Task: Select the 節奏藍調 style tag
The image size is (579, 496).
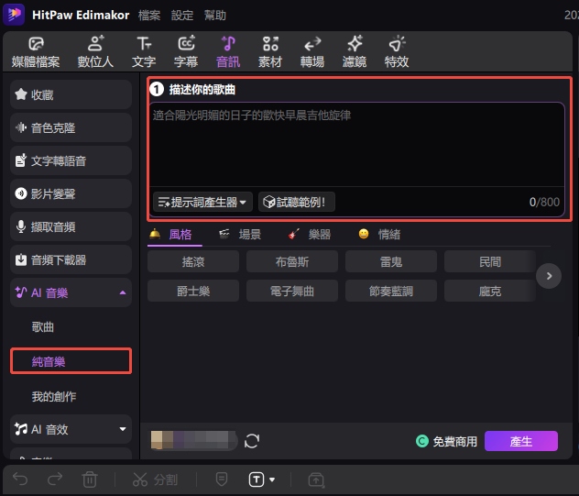Action: (391, 291)
